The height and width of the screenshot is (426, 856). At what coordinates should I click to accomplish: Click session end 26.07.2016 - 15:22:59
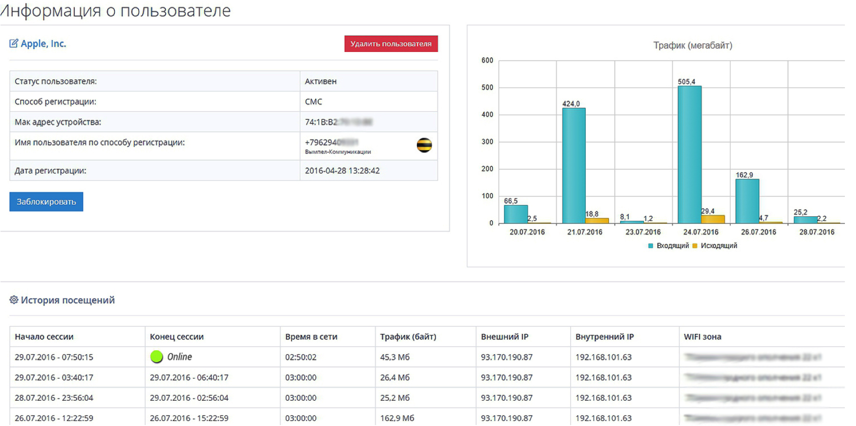[189, 418]
